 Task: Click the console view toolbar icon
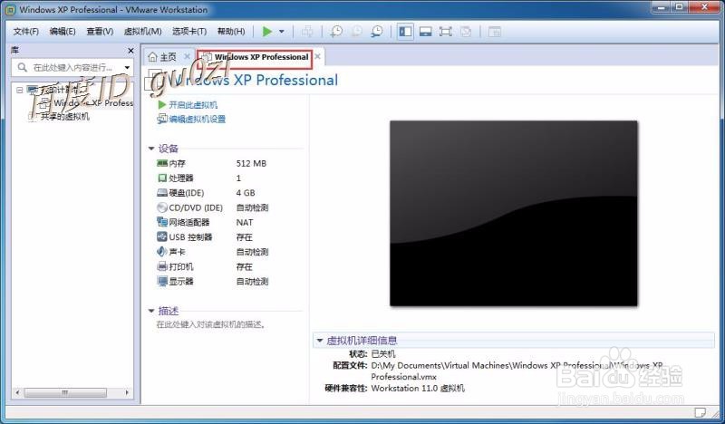[494, 32]
